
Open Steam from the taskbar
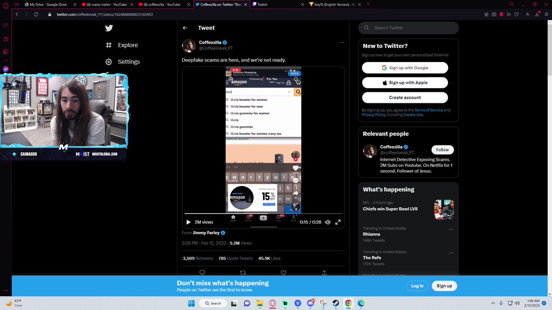click(x=336, y=303)
